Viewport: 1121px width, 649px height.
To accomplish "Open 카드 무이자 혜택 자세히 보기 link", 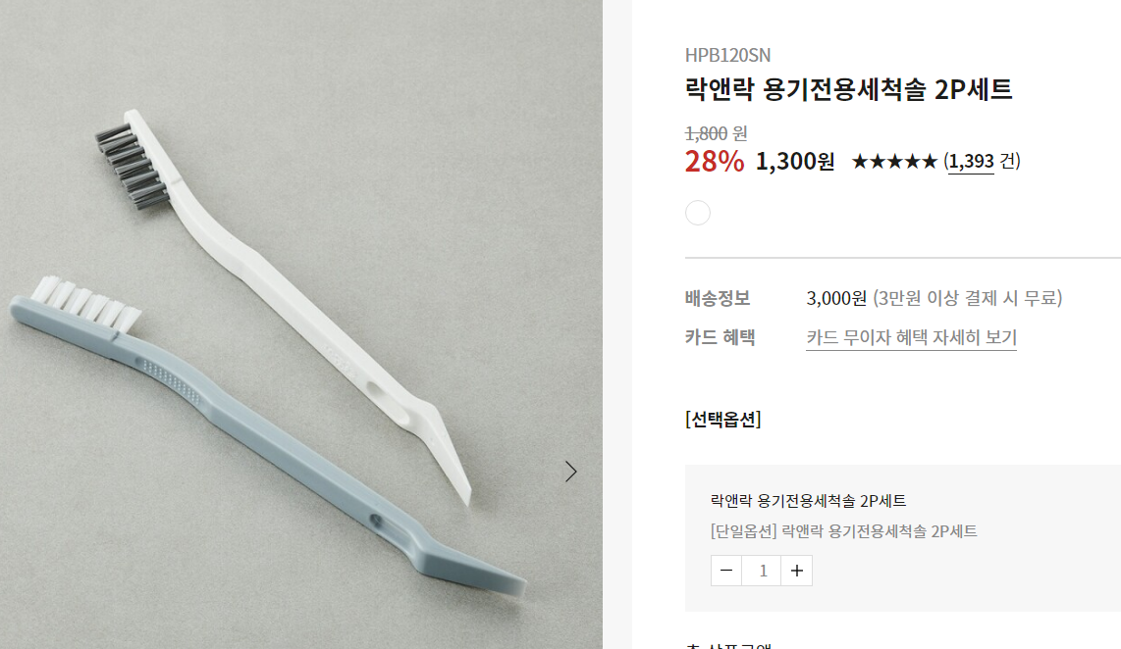I will 912,337.
